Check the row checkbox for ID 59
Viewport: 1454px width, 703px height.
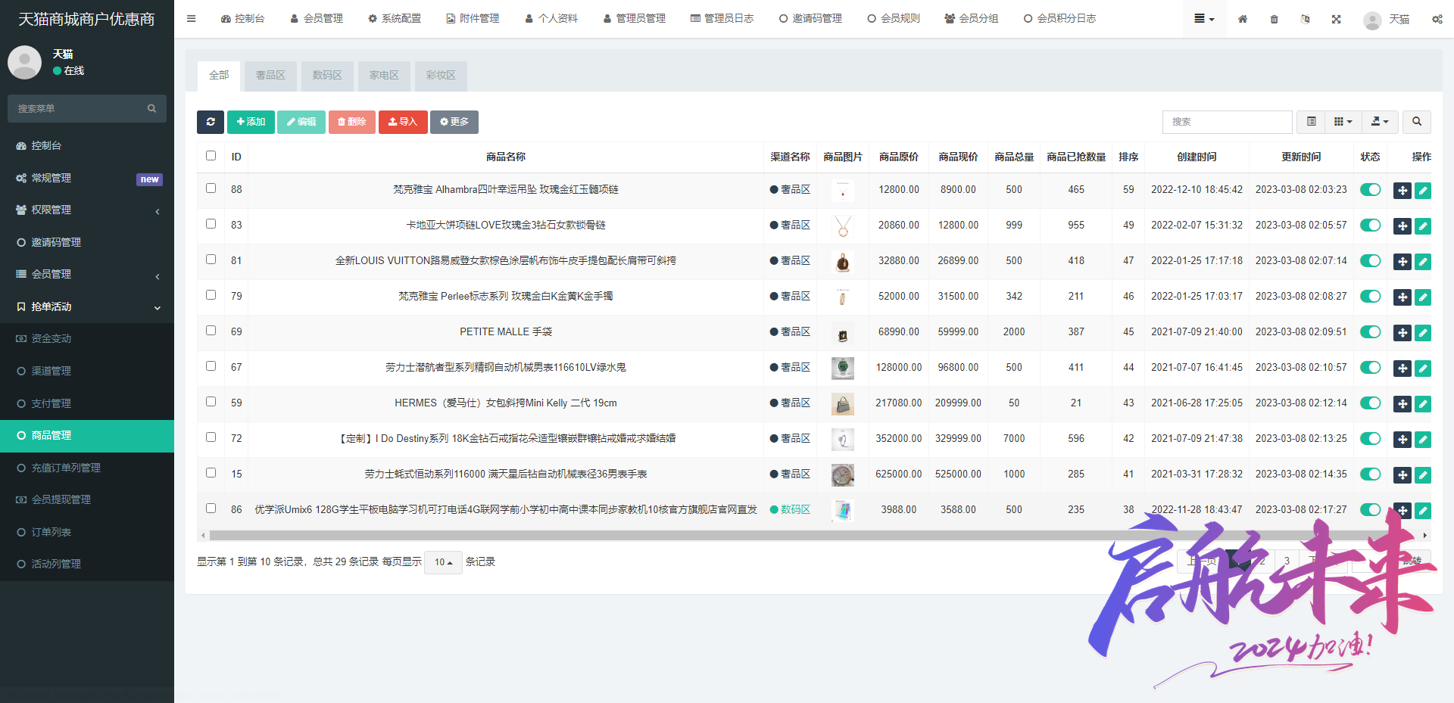pos(211,402)
